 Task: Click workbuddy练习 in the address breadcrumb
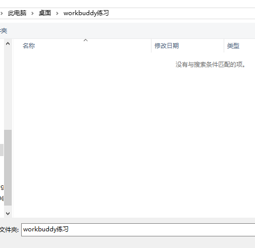coord(86,13)
